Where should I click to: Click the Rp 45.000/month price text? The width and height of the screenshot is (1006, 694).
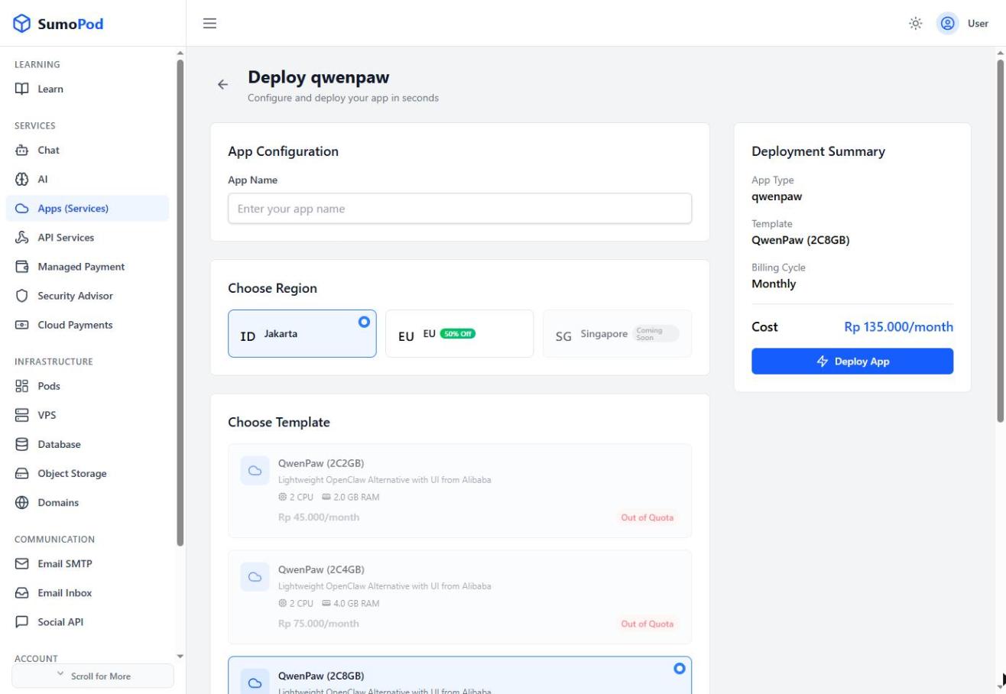318,517
